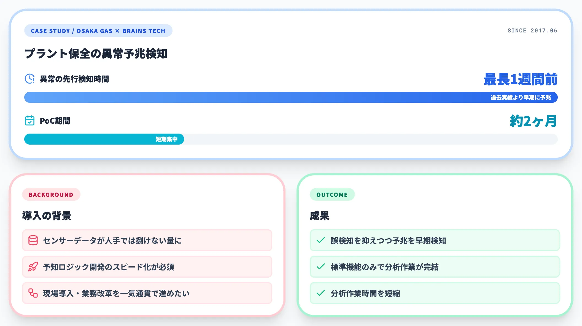Click the 成果 section heading
582x326 pixels.
(x=319, y=216)
